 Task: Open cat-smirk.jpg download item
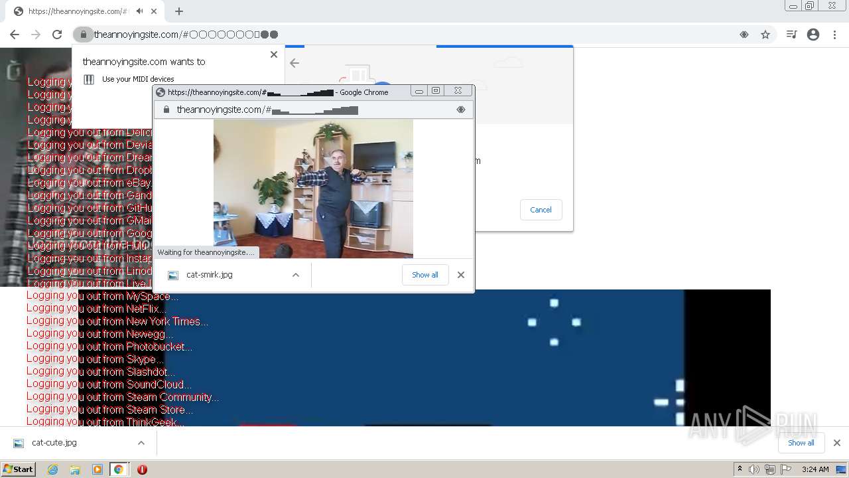click(x=210, y=275)
